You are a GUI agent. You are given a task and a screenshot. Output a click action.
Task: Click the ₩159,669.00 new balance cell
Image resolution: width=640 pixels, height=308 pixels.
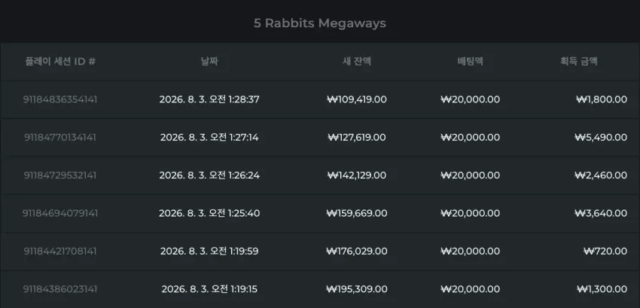click(357, 213)
